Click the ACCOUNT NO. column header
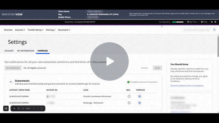 (x=52, y=90)
